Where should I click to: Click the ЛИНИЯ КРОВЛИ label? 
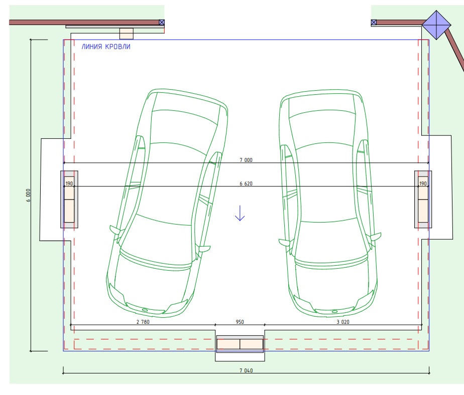point(106,47)
